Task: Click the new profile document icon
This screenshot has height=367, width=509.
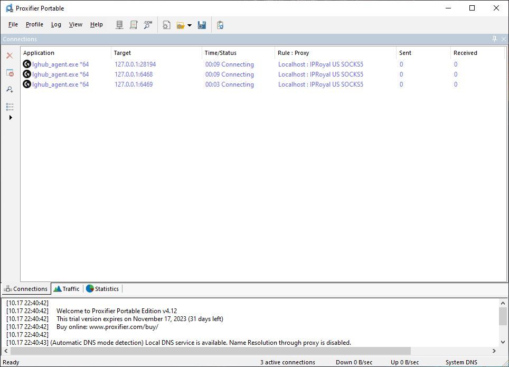Action: point(166,25)
